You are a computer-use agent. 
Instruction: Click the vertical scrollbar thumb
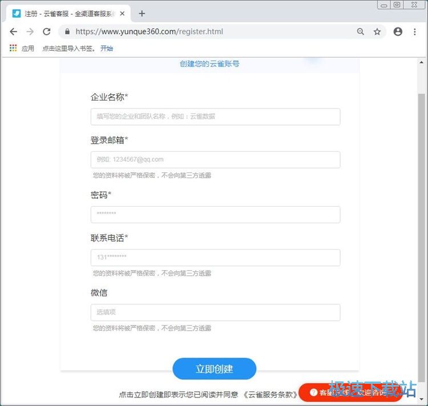422,238
